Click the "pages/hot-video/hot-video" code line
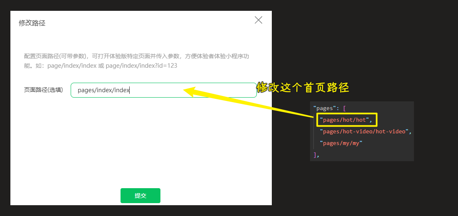The height and width of the screenshot is (216, 458). pyautogui.click(x=366, y=131)
